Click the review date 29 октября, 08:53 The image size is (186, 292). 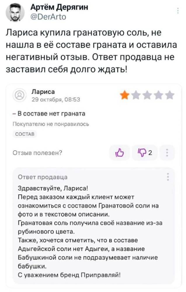pyautogui.click(x=54, y=100)
